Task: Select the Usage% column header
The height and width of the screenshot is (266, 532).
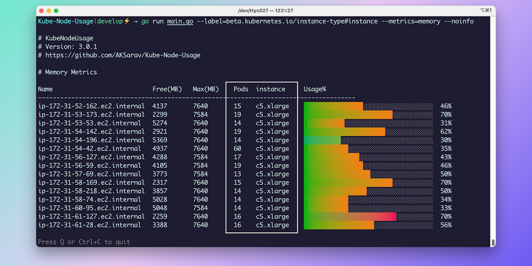Action: click(x=315, y=89)
